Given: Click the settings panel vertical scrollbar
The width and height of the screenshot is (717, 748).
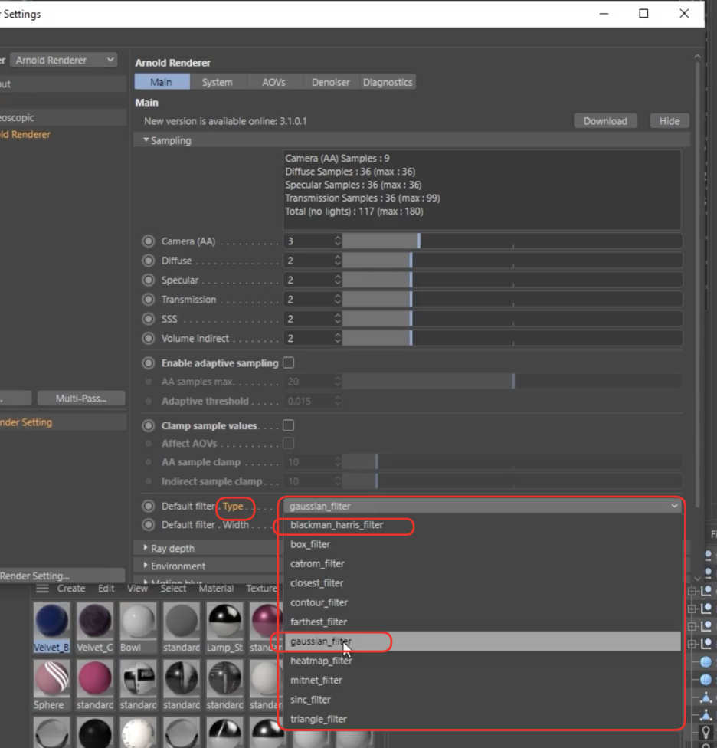Looking at the screenshot, I should click(697, 286).
